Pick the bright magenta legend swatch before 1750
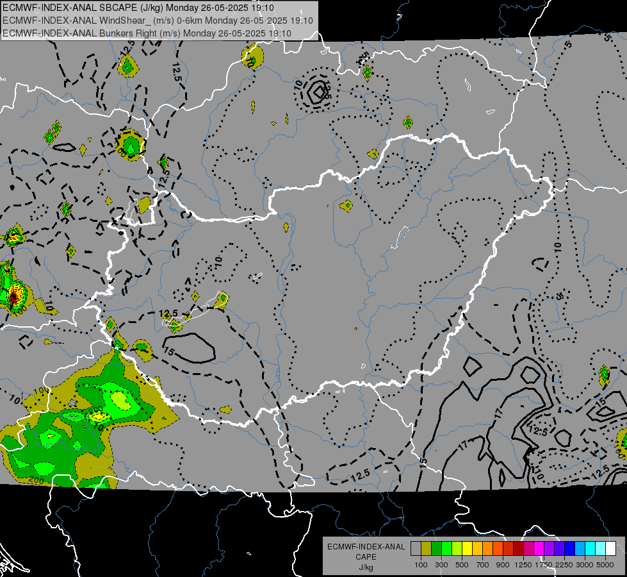Viewport: 627px width, 577px height. pos(539,549)
